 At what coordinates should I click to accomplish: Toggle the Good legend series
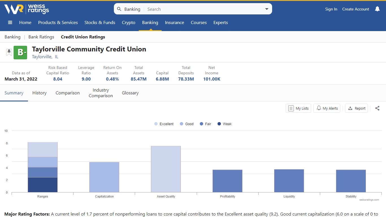point(187,124)
